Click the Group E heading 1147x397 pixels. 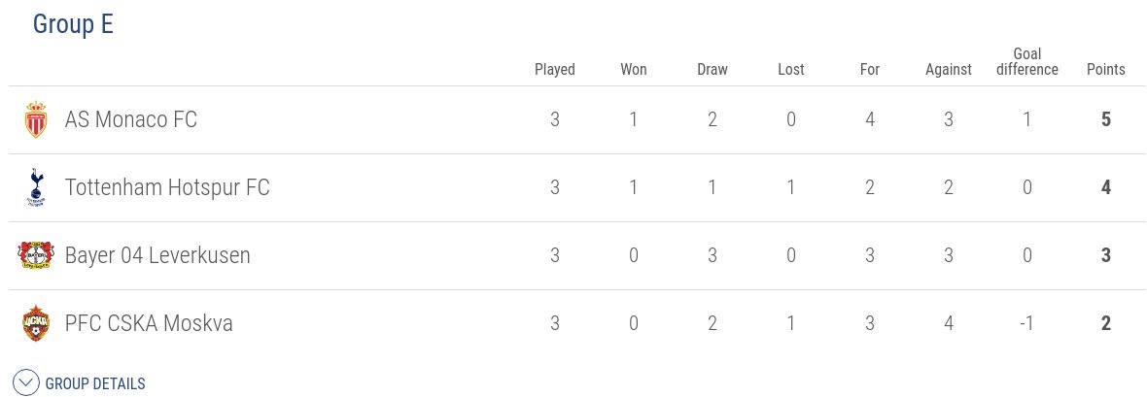[x=73, y=24]
